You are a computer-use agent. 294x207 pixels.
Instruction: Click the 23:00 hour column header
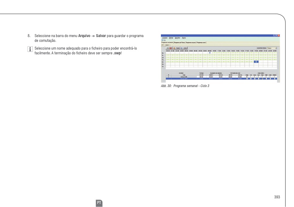coord(275,51)
